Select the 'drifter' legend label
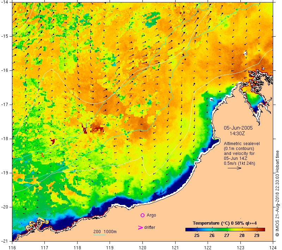Screen dimensions: 282x250 click(x=149, y=227)
